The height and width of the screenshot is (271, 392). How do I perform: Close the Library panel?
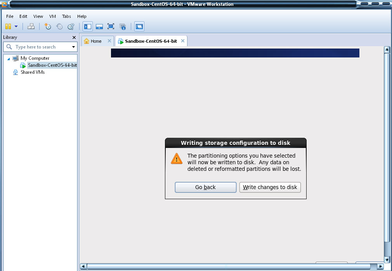click(x=74, y=37)
